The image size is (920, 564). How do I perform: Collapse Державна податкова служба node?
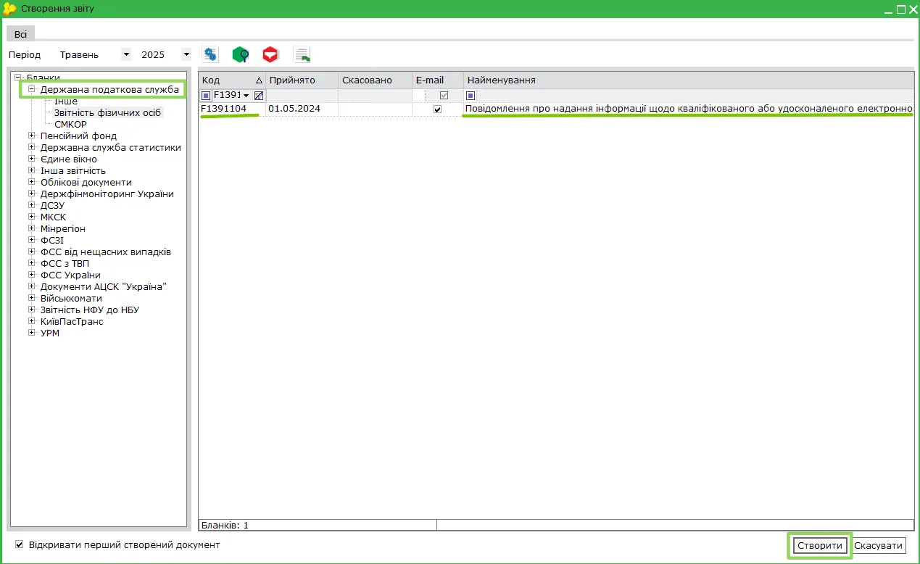click(32, 89)
